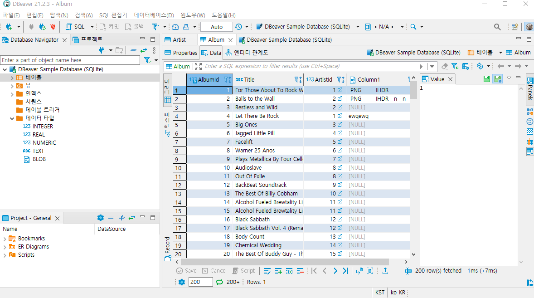Go to the last row navigation icon
The image size is (534, 298).
(x=346, y=271)
